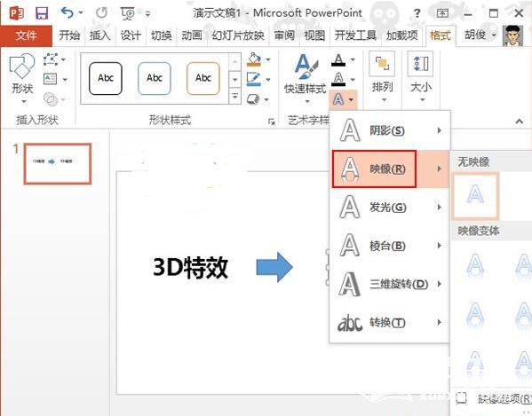Open the 排列 arrange button

coord(383,77)
